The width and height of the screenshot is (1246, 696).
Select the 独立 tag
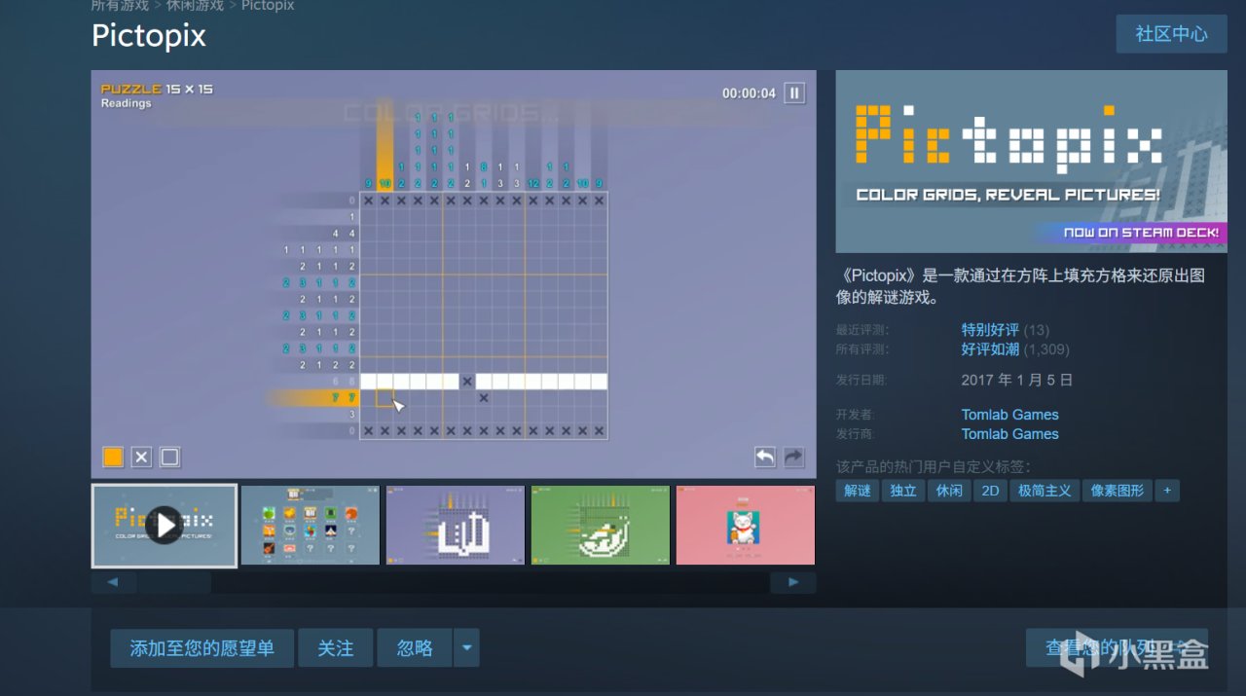903,491
